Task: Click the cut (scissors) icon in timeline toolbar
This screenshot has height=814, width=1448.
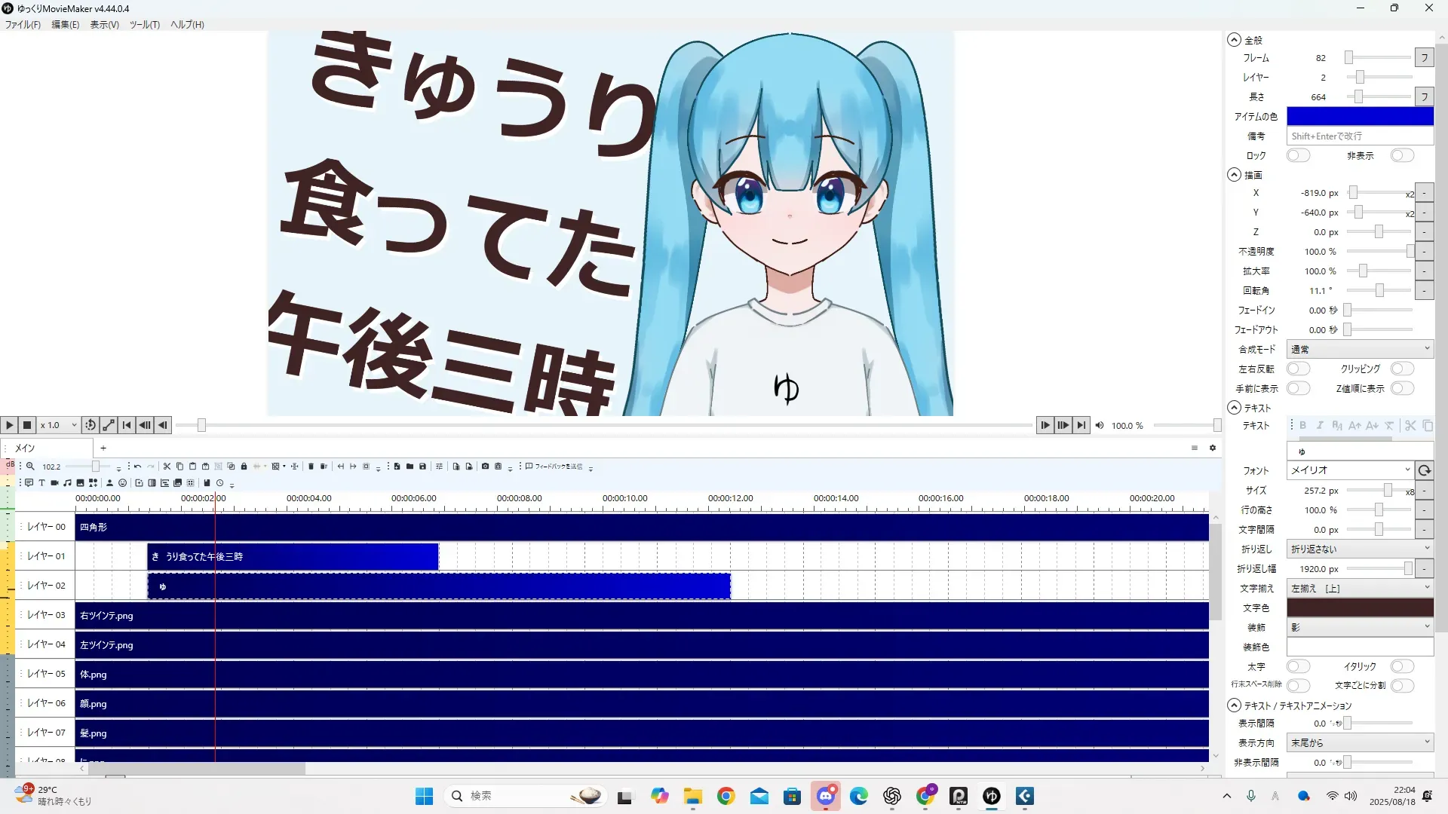Action: [167, 467]
